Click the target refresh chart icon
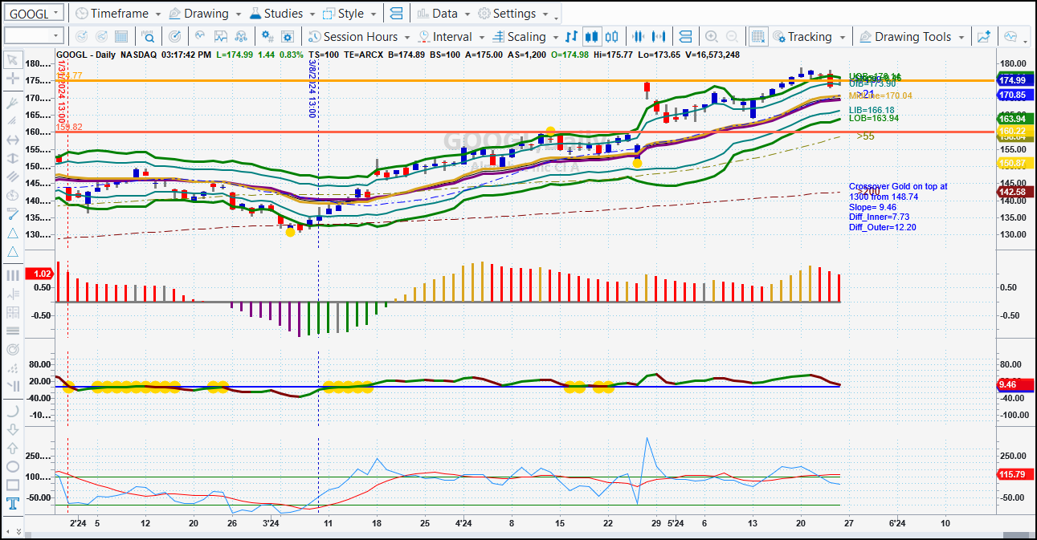This screenshot has width=1037, height=540. pyautogui.click(x=175, y=36)
